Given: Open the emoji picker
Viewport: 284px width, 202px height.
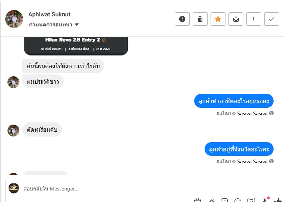Looking at the screenshot, I should tap(238, 201).
